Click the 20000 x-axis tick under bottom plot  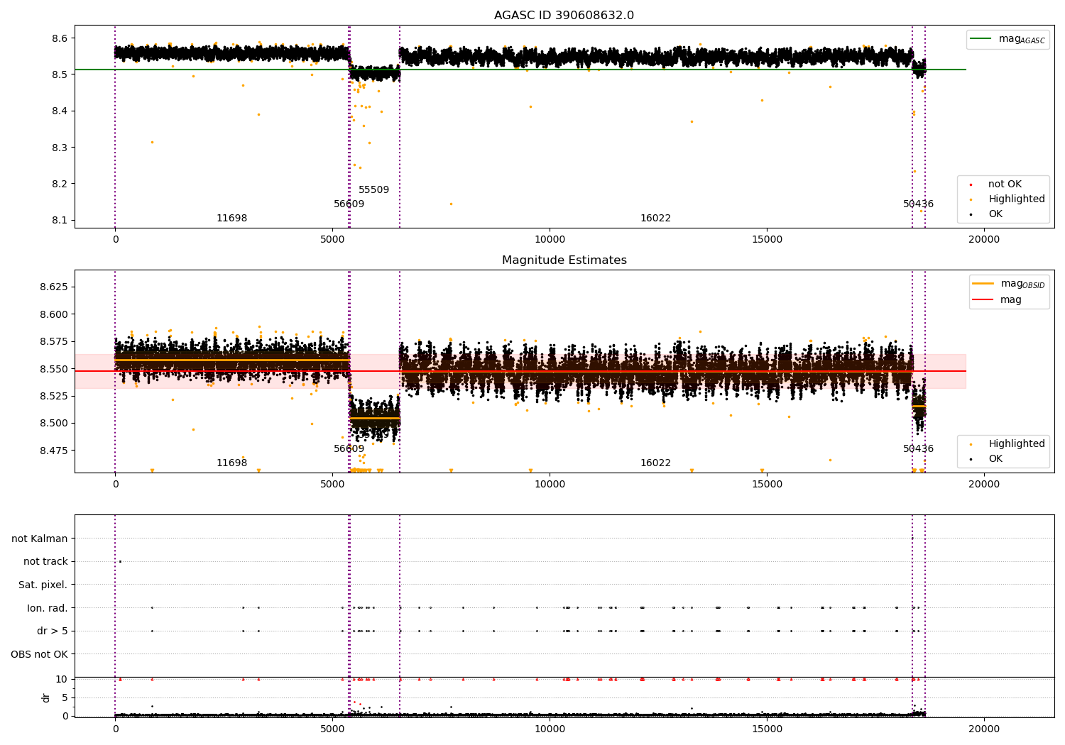tap(984, 729)
